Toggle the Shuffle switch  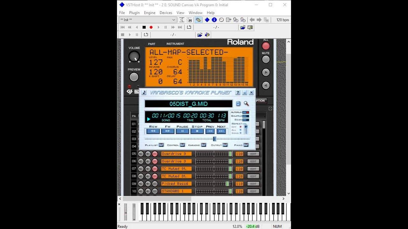(x=245, y=116)
